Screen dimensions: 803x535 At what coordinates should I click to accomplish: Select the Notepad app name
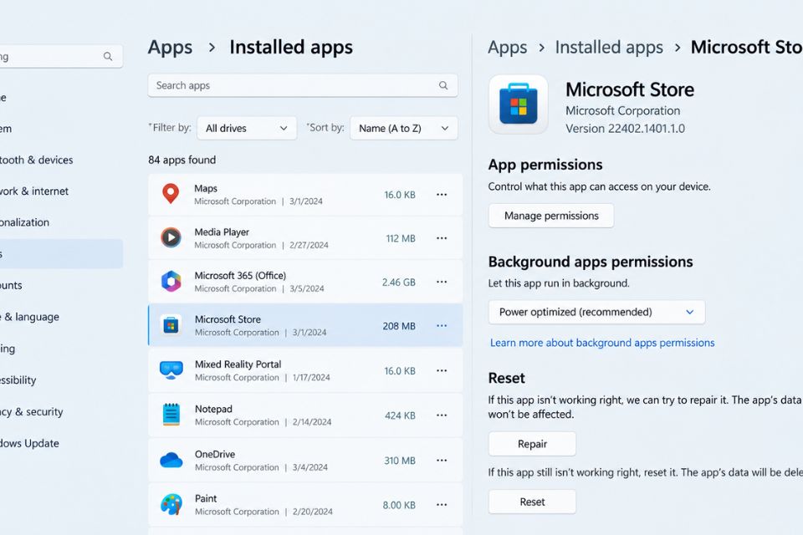pyautogui.click(x=213, y=409)
